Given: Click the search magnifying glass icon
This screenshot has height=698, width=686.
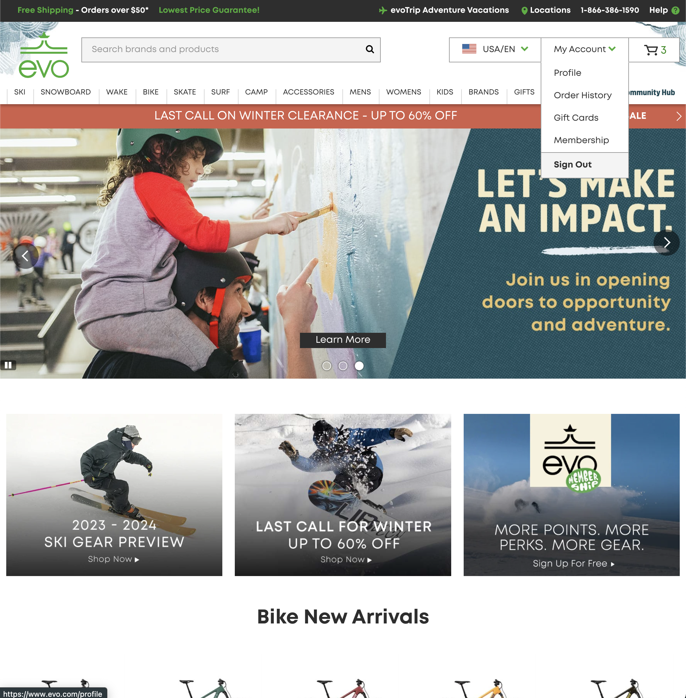Looking at the screenshot, I should coord(370,49).
